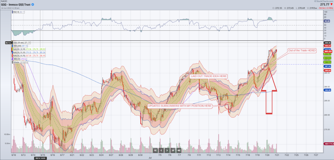334x160 pixels.
Task: Select the Kelt(20,3.0,10) legend entry
Action: [x=28, y=55]
